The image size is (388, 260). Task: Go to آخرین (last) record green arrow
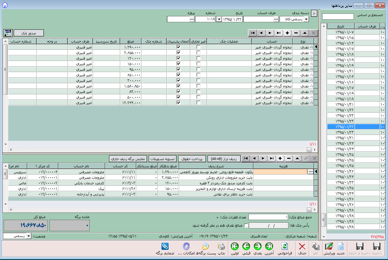click(269, 246)
